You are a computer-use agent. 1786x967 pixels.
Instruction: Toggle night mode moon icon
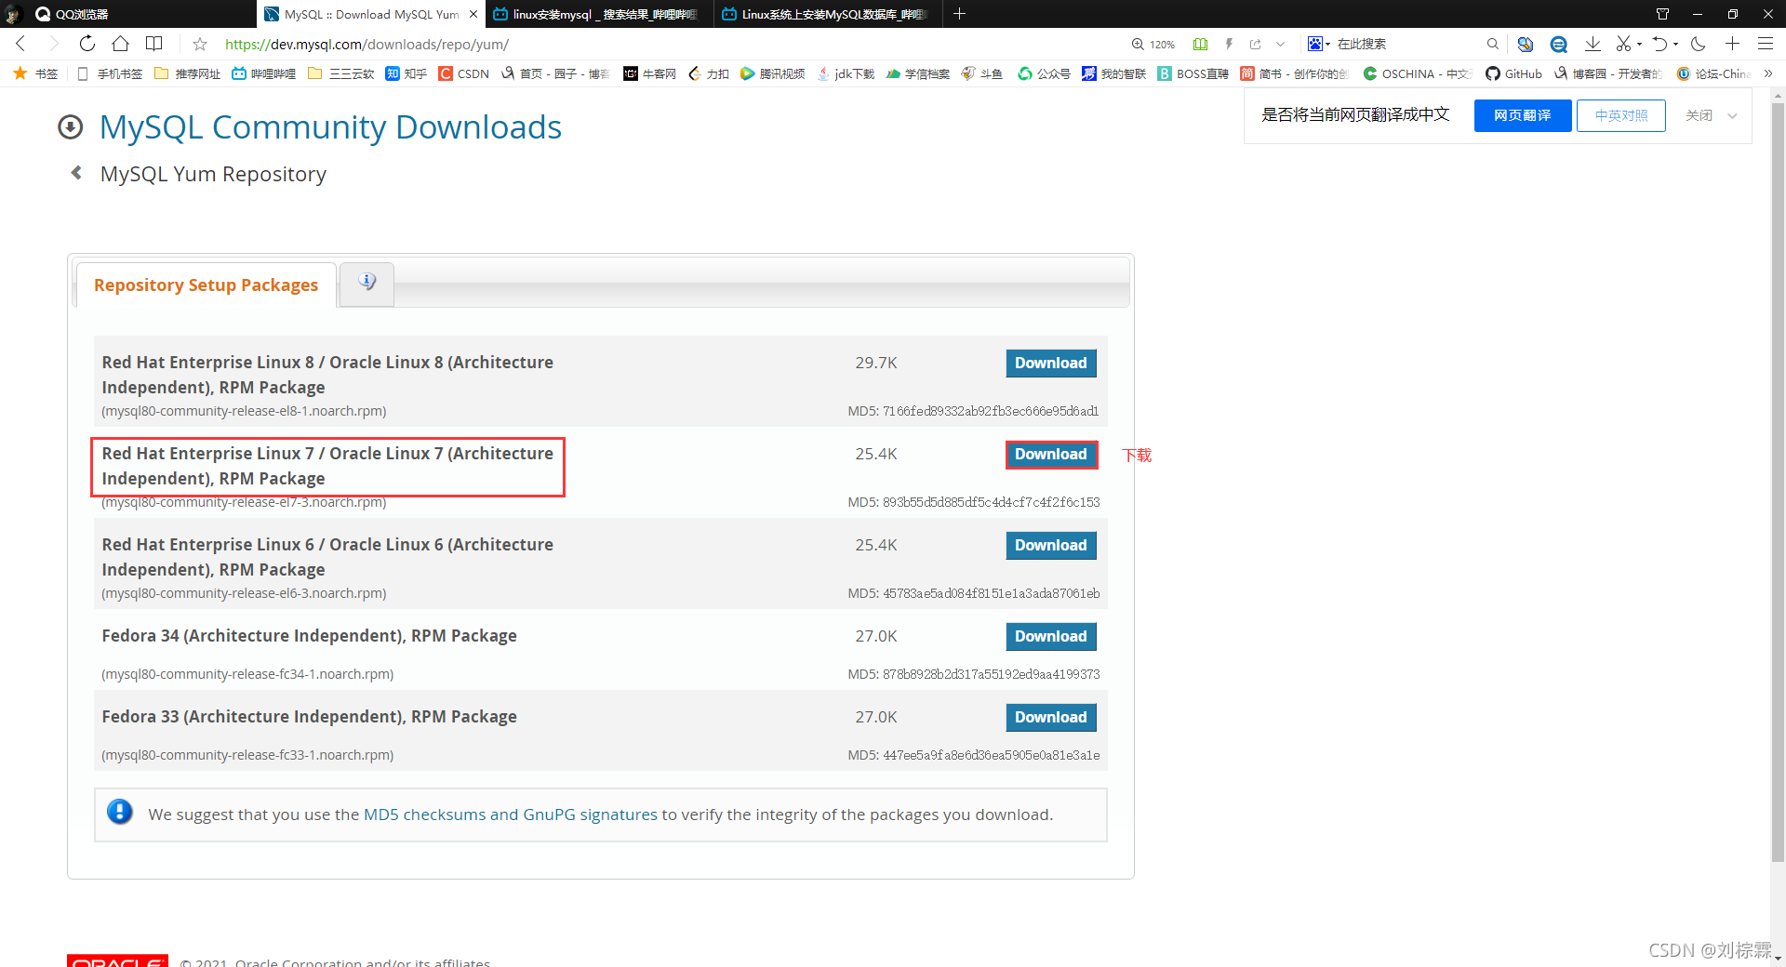(1699, 44)
